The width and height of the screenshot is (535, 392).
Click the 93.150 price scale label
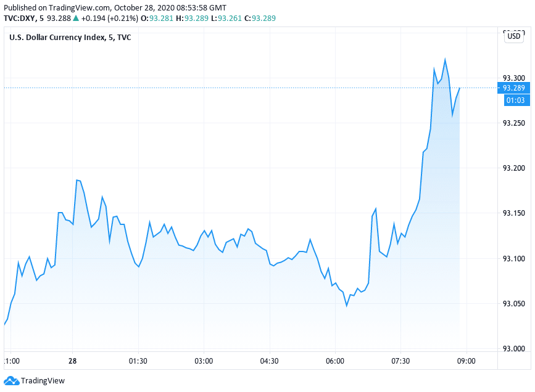(x=513, y=213)
